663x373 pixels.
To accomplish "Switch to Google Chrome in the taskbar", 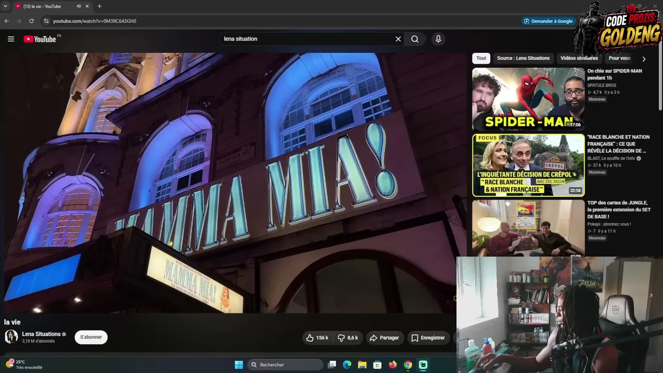I will click(408, 365).
